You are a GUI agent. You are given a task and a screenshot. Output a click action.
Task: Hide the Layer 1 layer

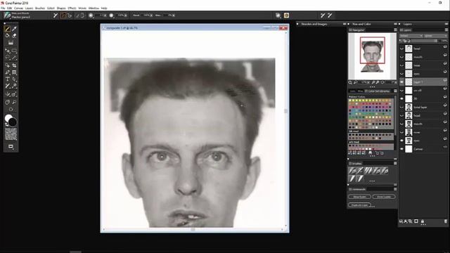click(401, 82)
